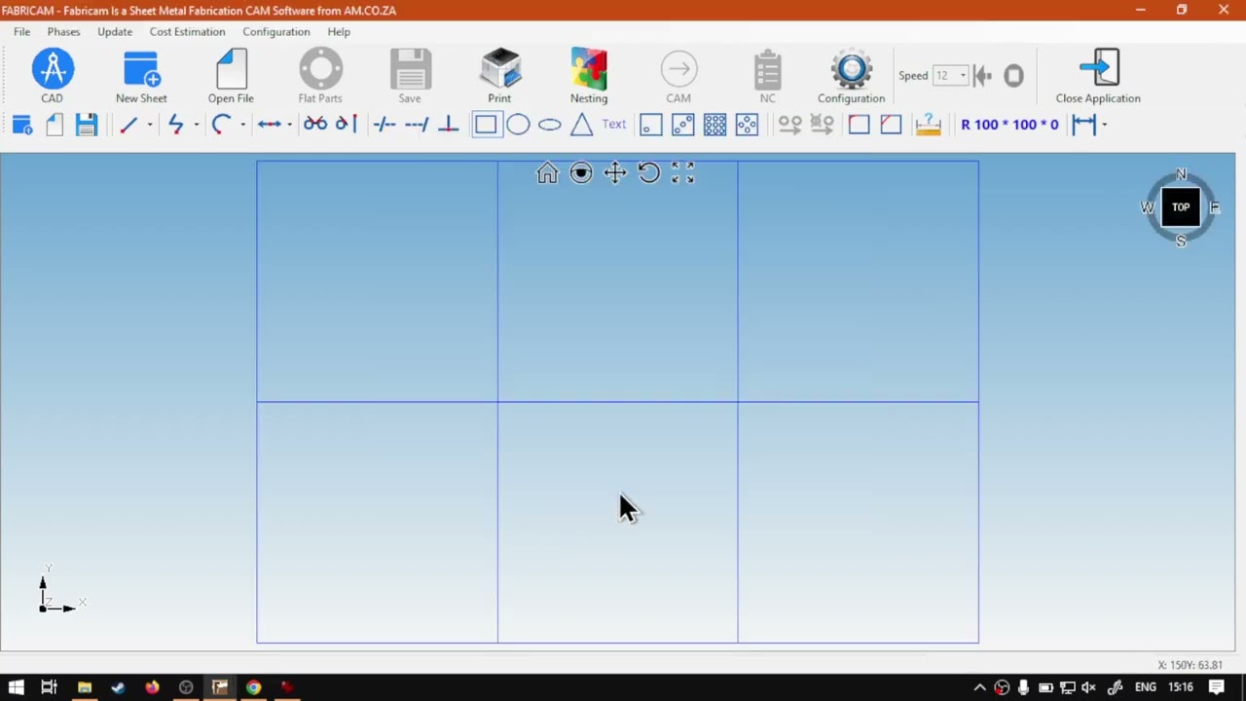Click Close Application
Viewport: 1246px width, 701px height.
(1098, 76)
